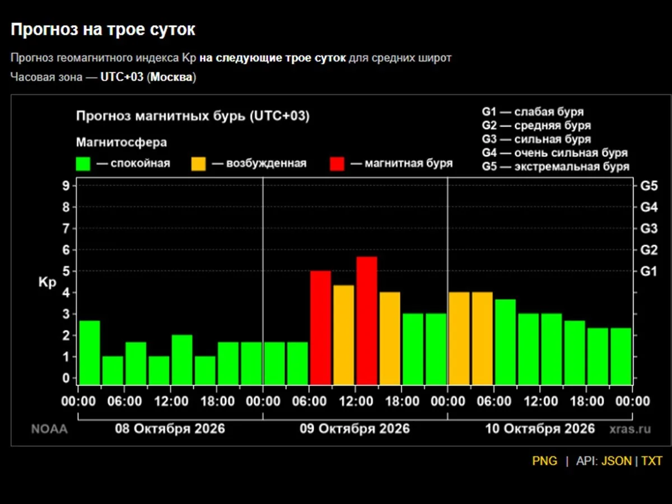Select the tallest red bar in the chart
672x504 pixels.
click(367, 320)
